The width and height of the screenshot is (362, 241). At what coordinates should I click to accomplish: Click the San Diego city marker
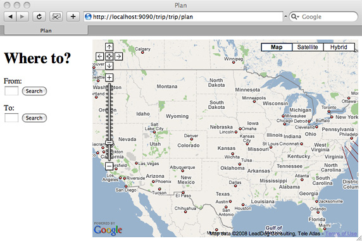click(x=126, y=186)
